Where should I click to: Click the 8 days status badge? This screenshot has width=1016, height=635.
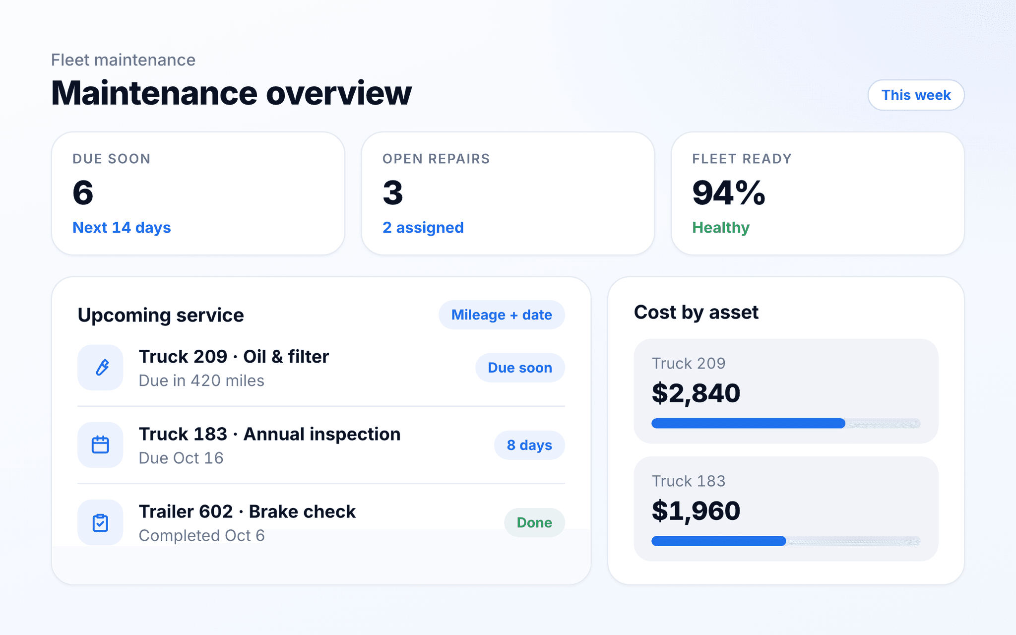[529, 445]
